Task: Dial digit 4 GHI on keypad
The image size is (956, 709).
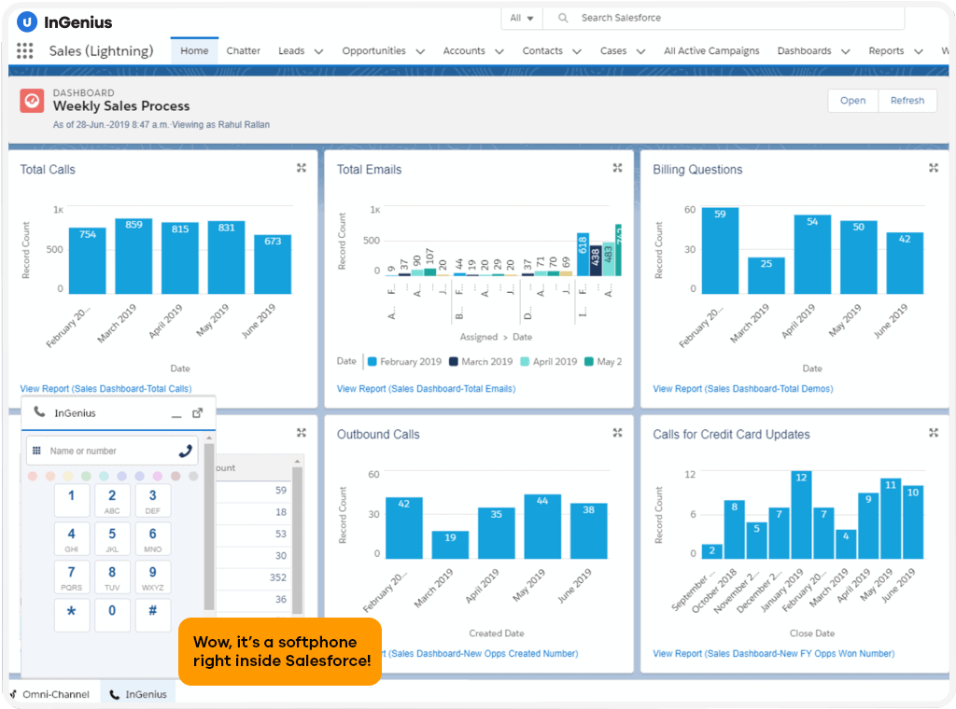Action: 72,539
